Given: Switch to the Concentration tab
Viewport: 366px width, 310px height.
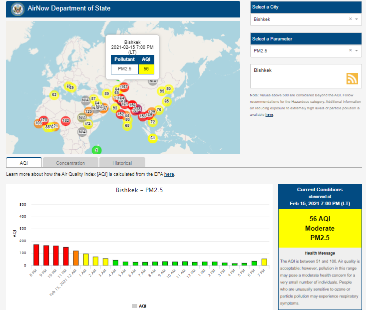Looking at the screenshot, I should pos(70,163).
